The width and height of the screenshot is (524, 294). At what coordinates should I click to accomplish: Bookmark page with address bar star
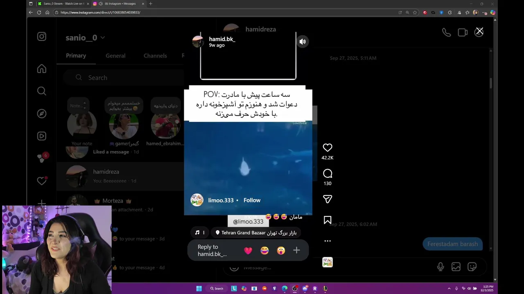[x=415, y=12]
